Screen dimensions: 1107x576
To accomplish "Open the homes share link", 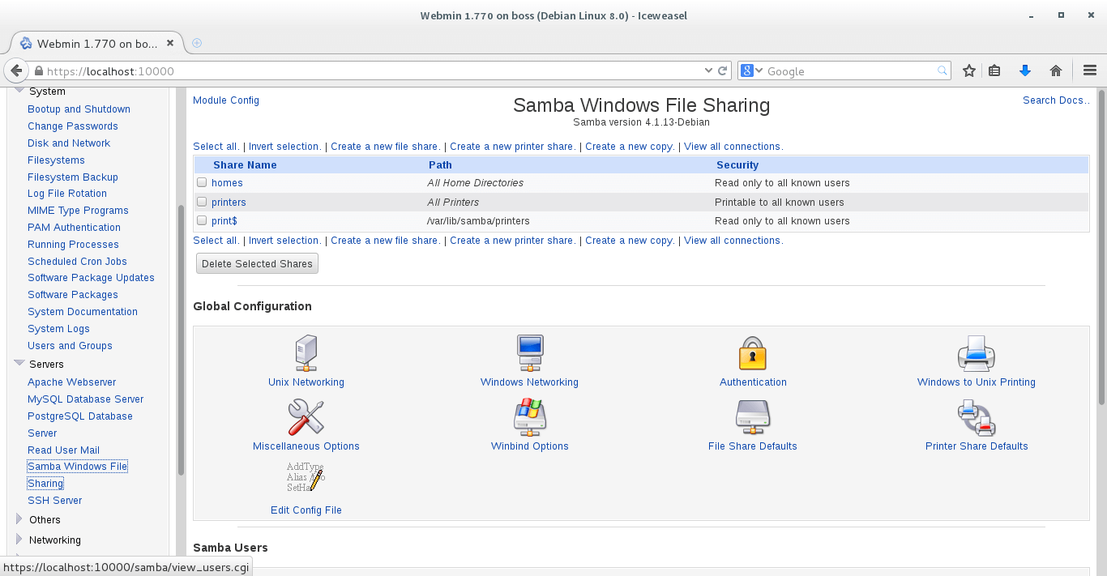I will pyautogui.click(x=227, y=182).
